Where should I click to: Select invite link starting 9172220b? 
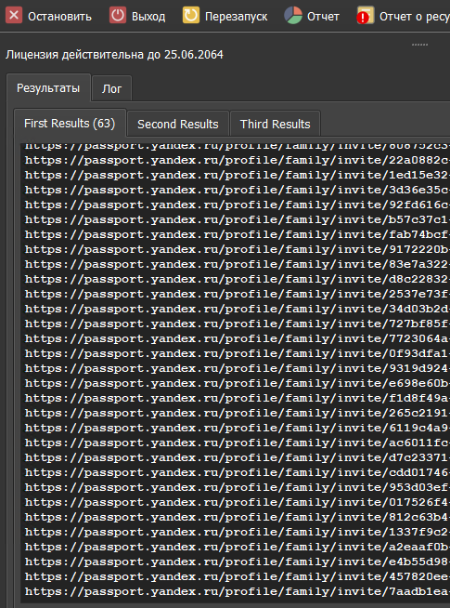click(x=238, y=249)
